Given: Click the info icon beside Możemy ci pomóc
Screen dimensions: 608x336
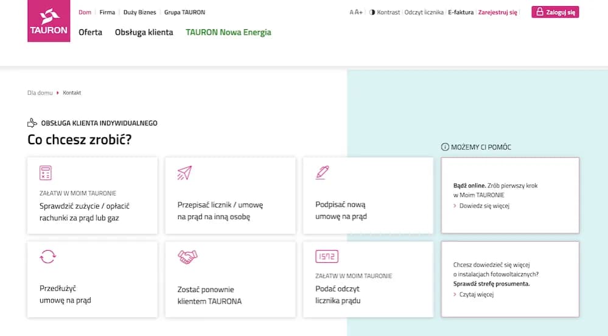Looking at the screenshot, I should point(444,147).
